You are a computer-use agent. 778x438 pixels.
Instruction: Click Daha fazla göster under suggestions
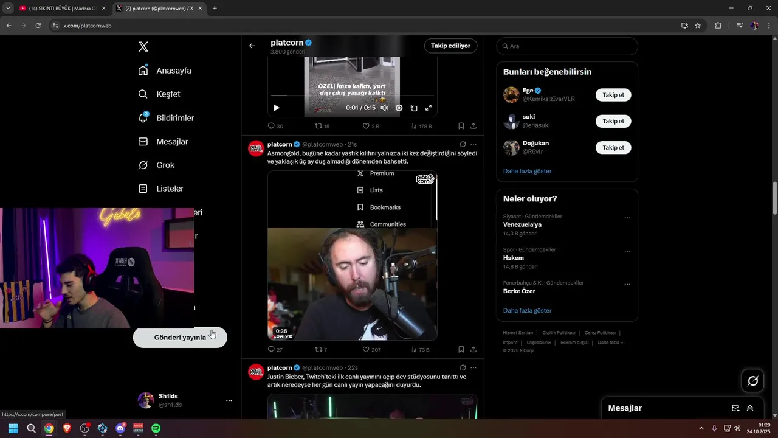click(527, 171)
